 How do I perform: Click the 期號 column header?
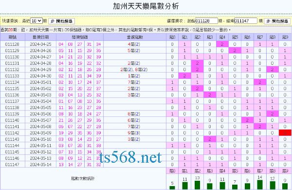(12, 37)
